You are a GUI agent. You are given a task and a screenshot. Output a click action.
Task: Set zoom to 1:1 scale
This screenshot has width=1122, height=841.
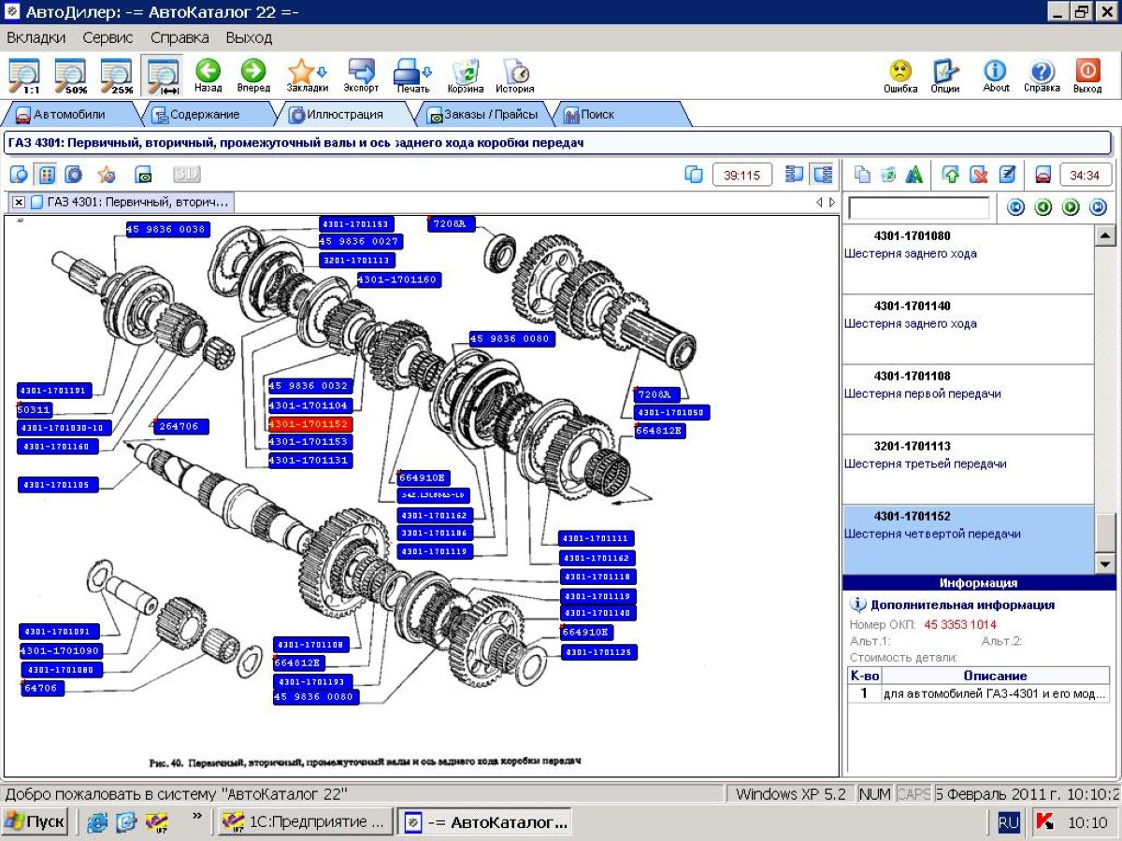24,76
